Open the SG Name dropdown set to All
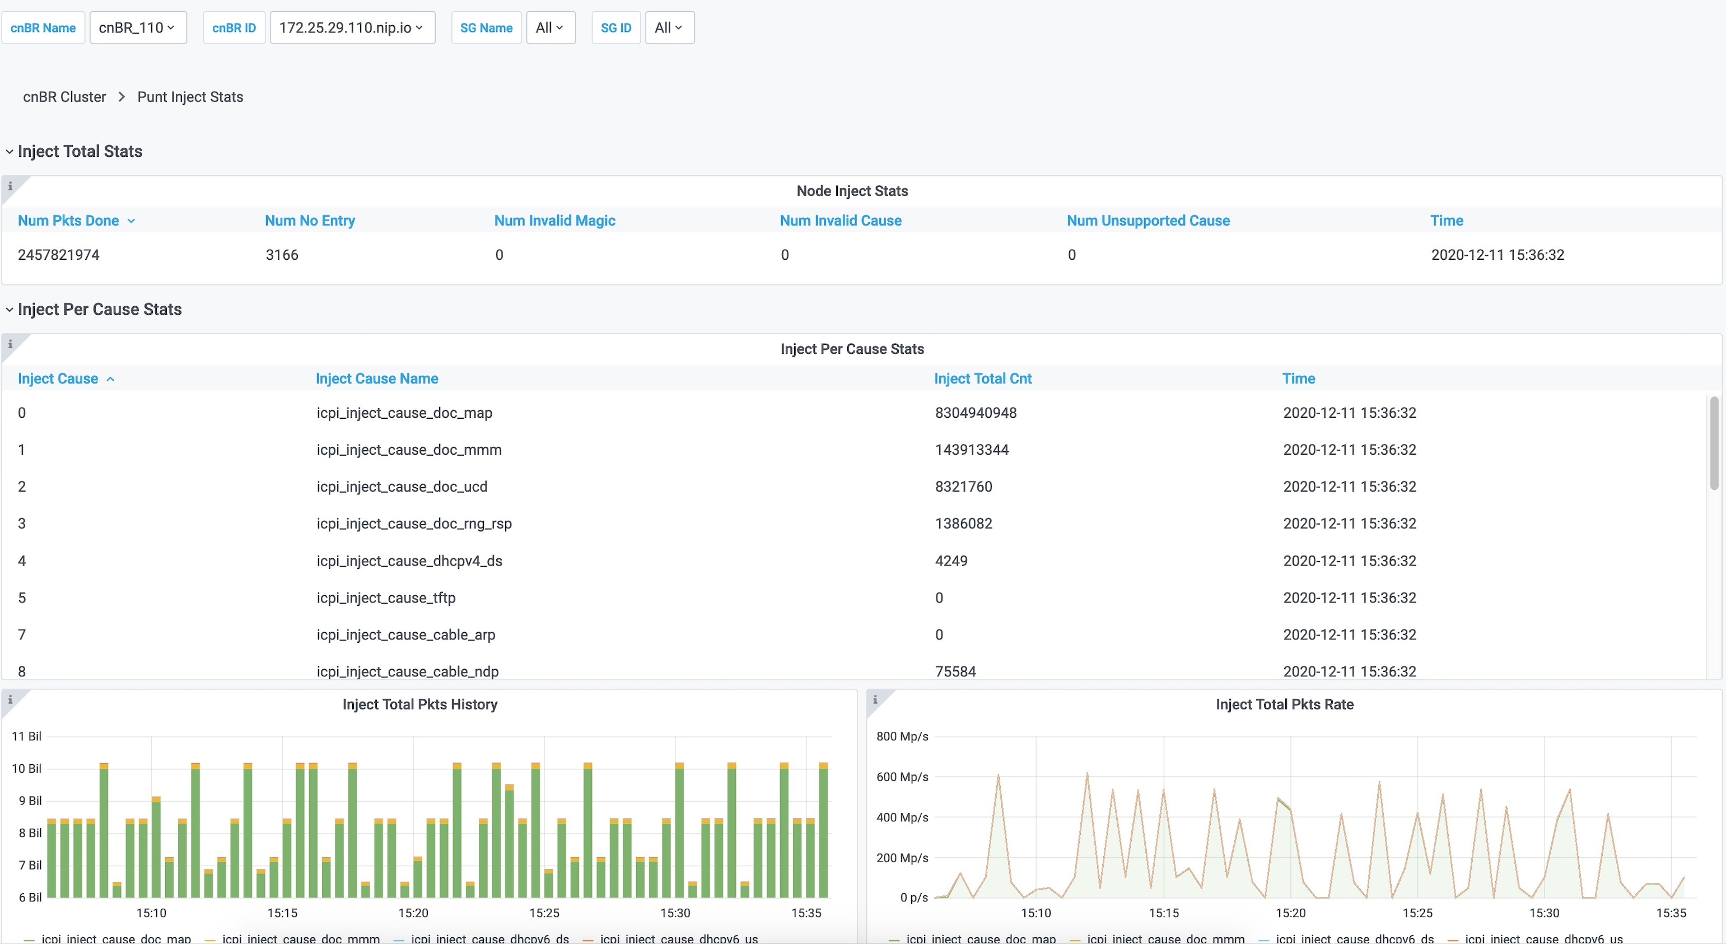Screen dimensions: 1726x944 [x=551, y=27]
